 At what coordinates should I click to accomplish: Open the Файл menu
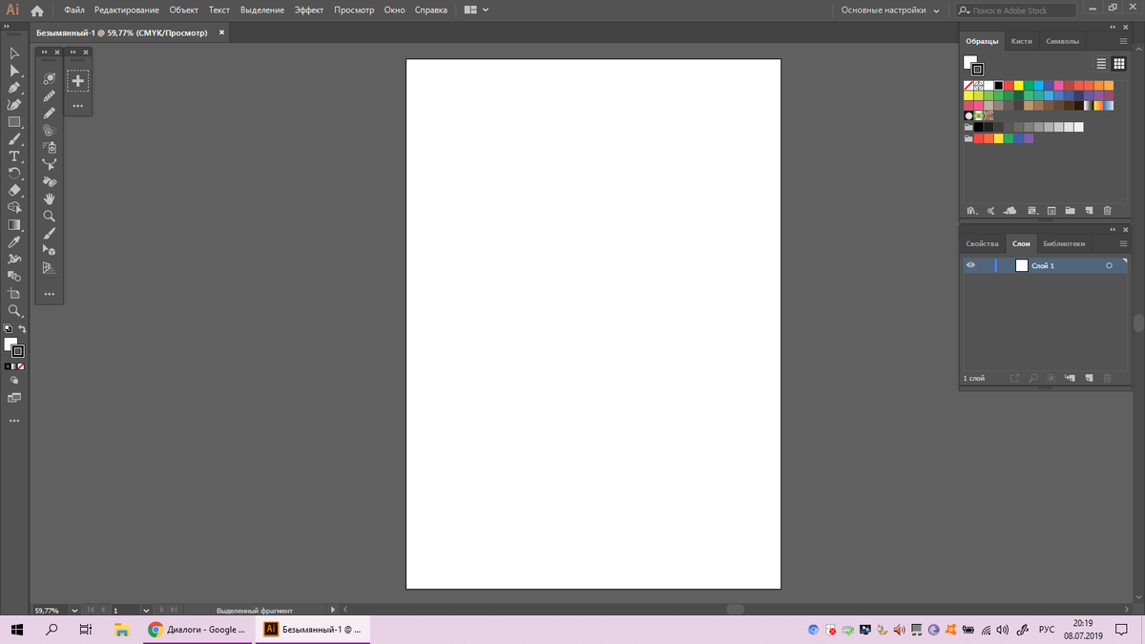pyautogui.click(x=74, y=10)
